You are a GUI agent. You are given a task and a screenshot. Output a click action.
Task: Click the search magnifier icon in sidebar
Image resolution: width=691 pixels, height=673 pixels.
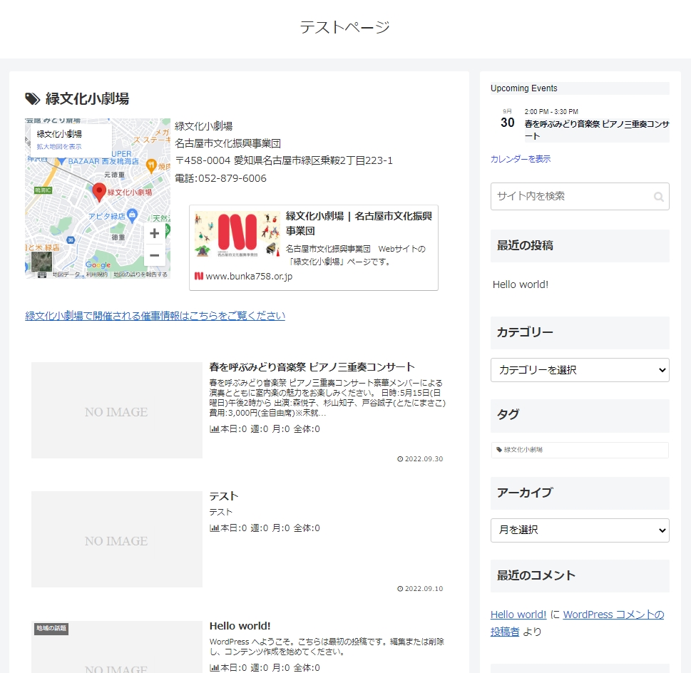coord(658,197)
